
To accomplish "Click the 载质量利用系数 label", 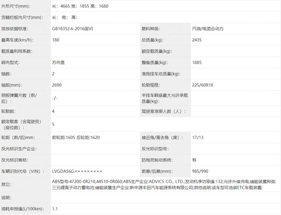I will pos(17,52).
